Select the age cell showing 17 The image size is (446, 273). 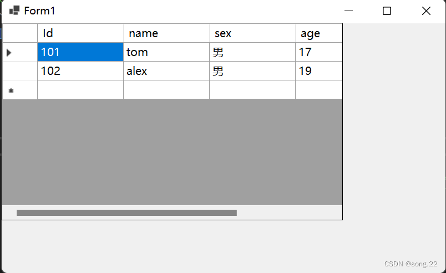click(x=318, y=52)
